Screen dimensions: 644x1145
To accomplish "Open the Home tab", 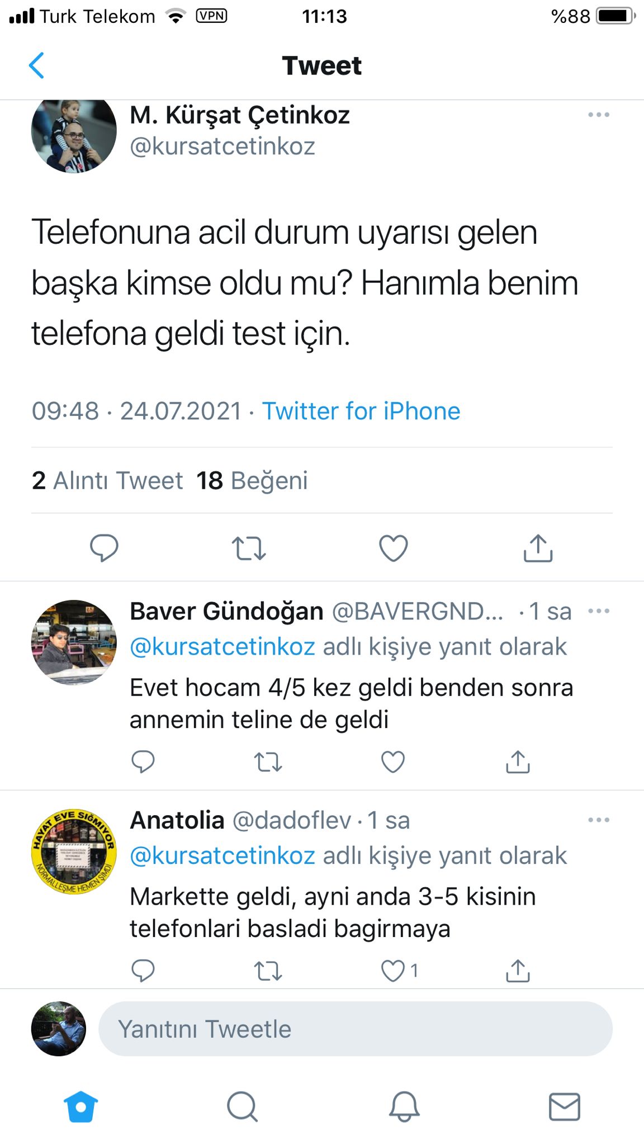I will 81,1106.
